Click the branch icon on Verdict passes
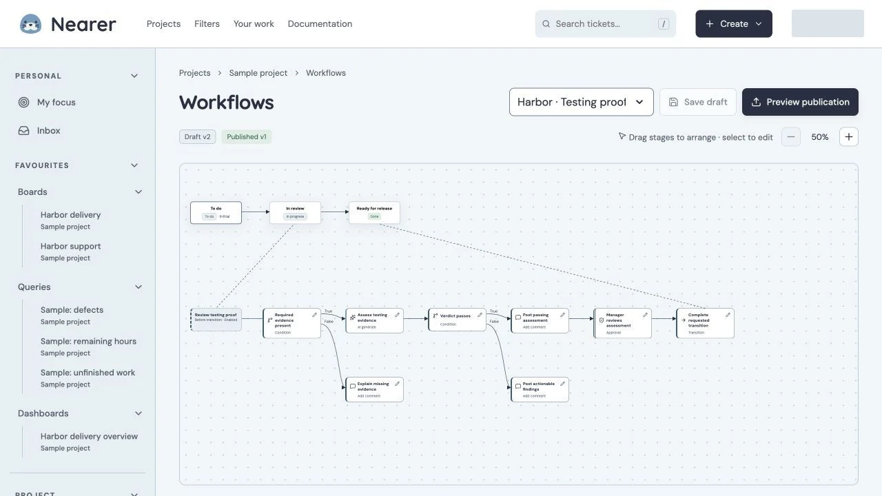882x496 pixels. (435, 316)
